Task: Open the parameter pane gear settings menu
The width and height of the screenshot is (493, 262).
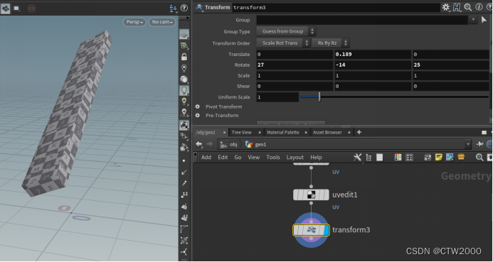Action: coord(446,7)
